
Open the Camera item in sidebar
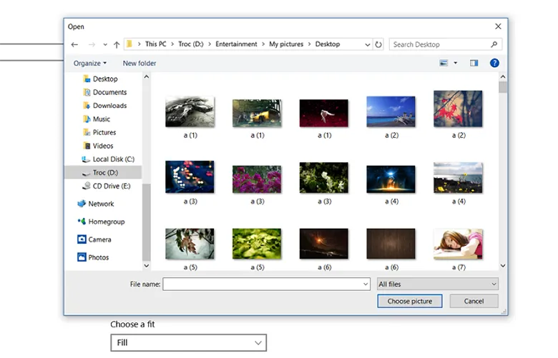tap(99, 239)
